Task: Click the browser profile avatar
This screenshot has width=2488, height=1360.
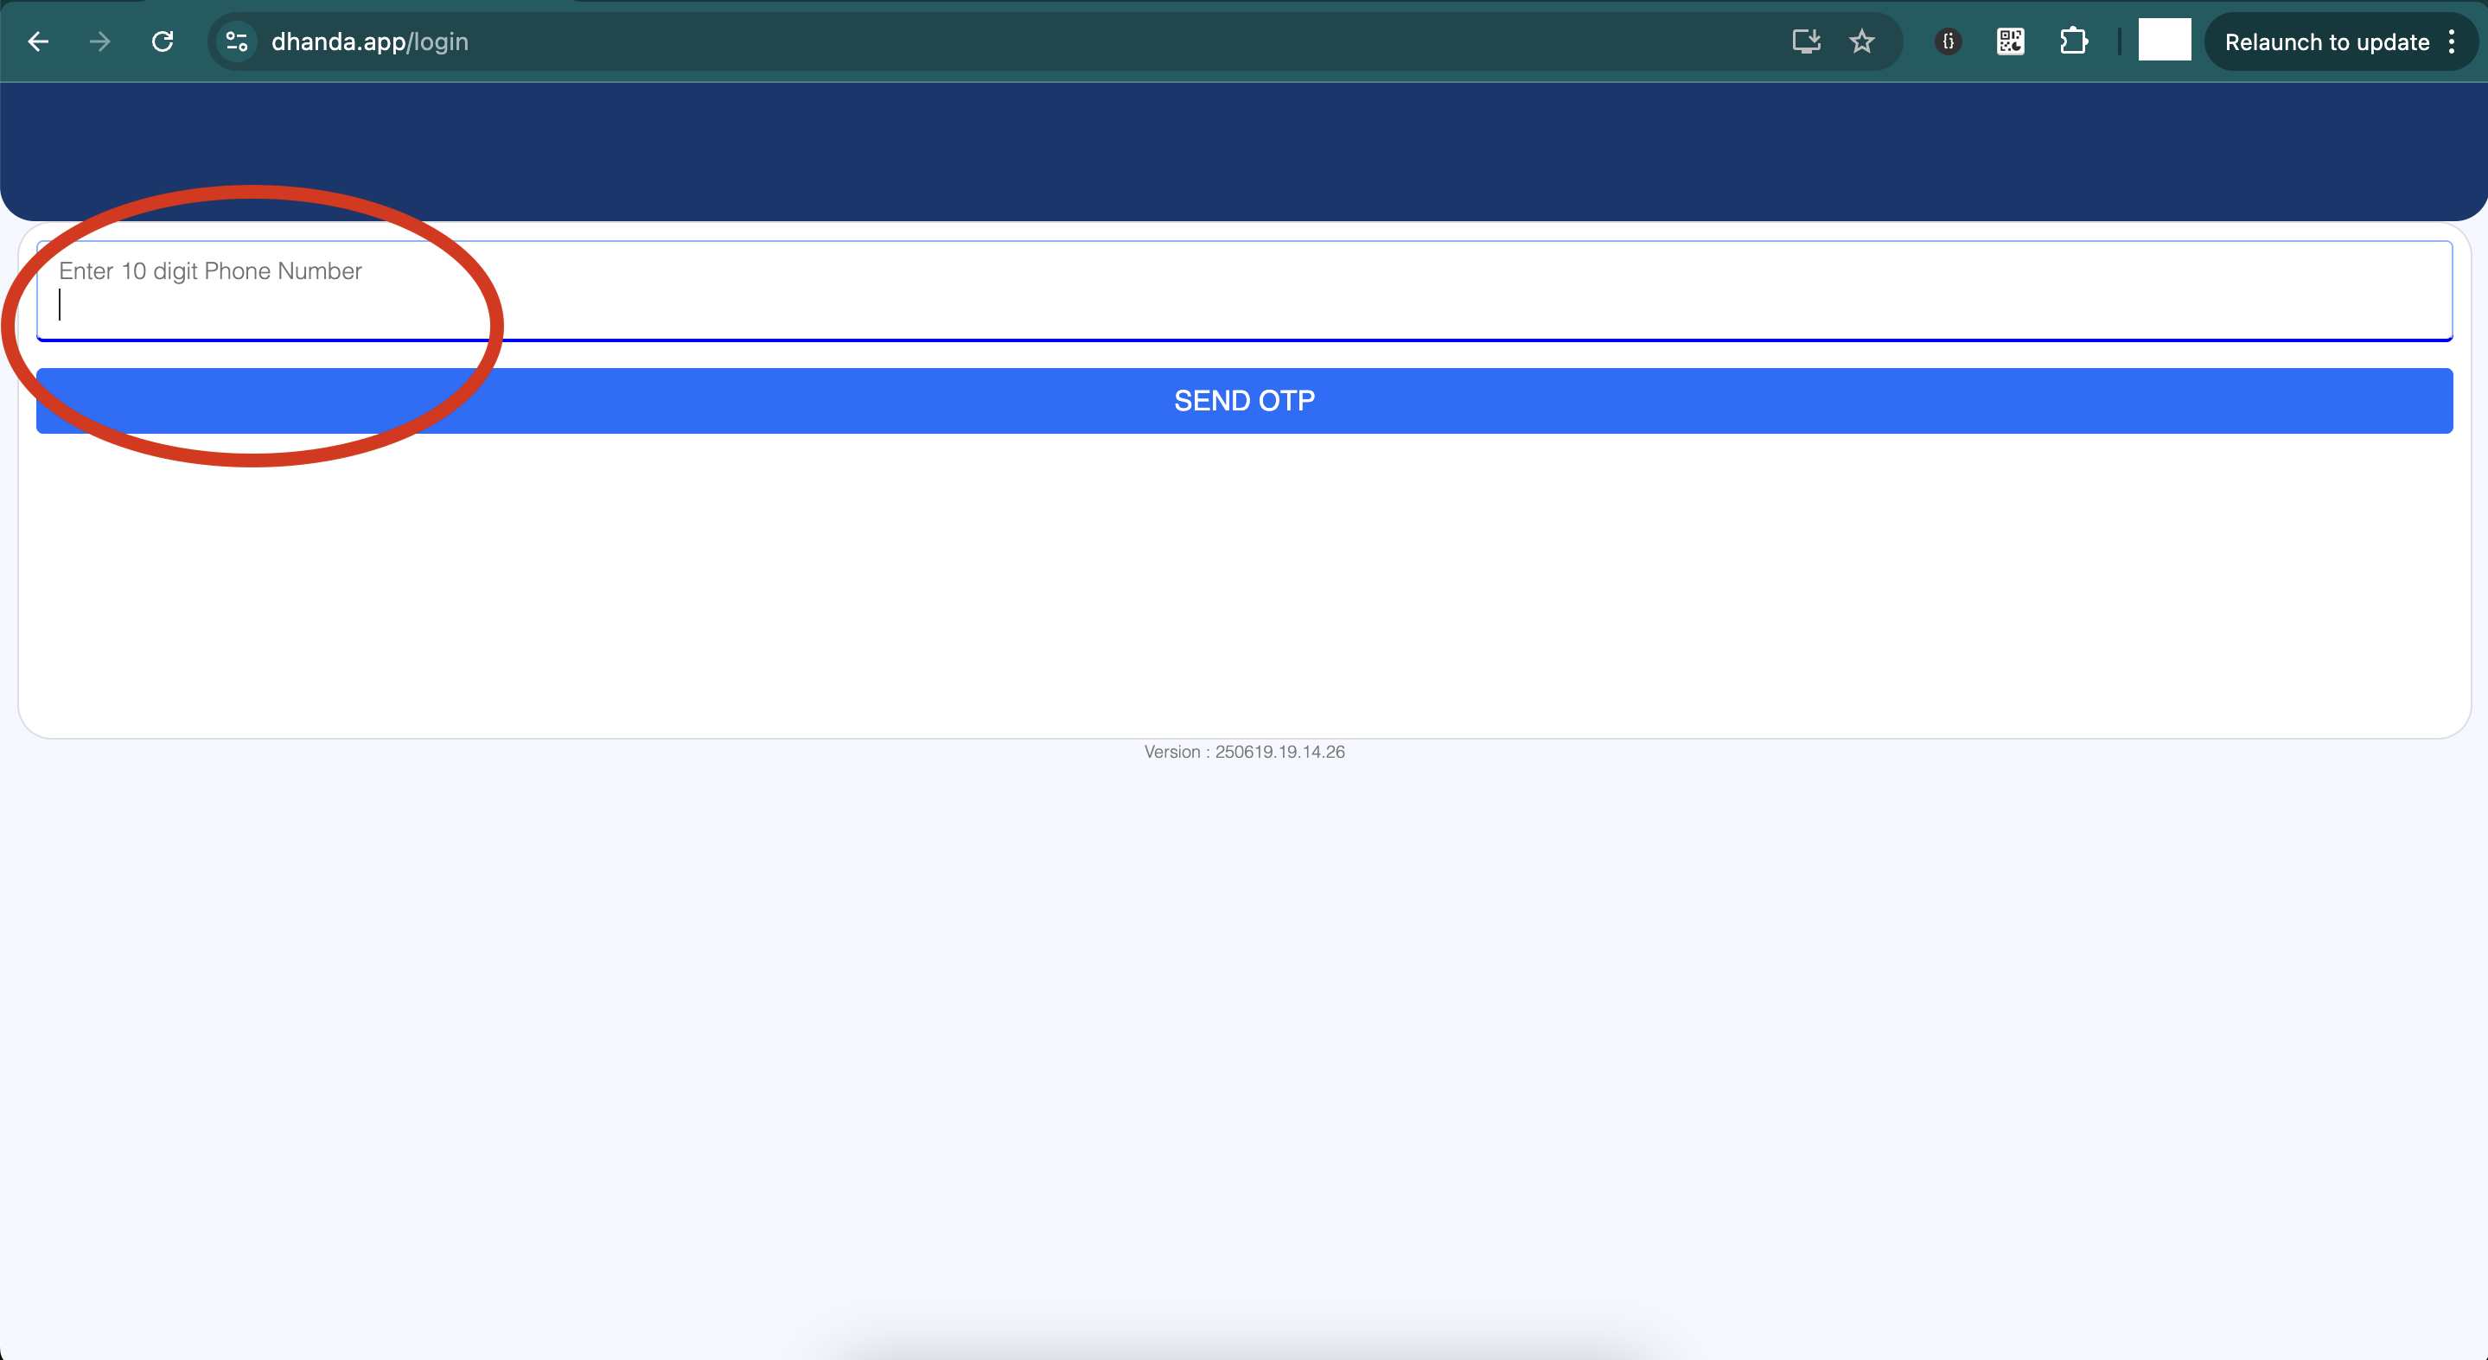Action: tap(2165, 40)
